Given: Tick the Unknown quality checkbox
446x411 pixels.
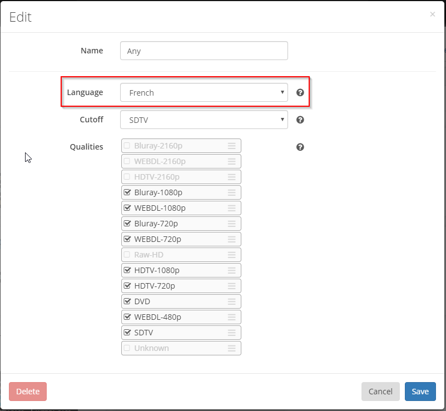Looking at the screenshot, I should pos(127,348).
